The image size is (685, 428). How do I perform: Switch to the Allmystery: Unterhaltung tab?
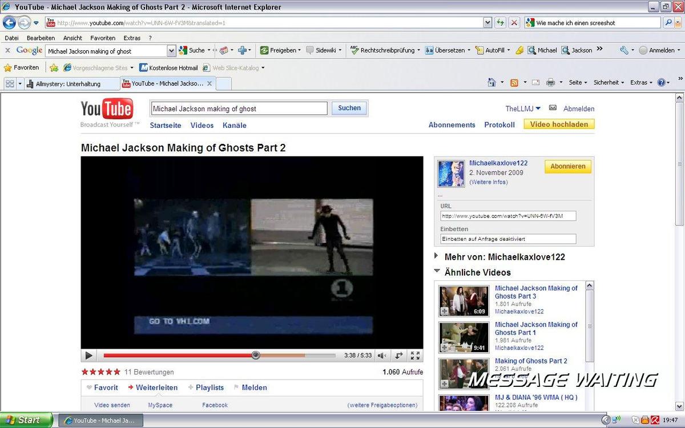[67, 84]
